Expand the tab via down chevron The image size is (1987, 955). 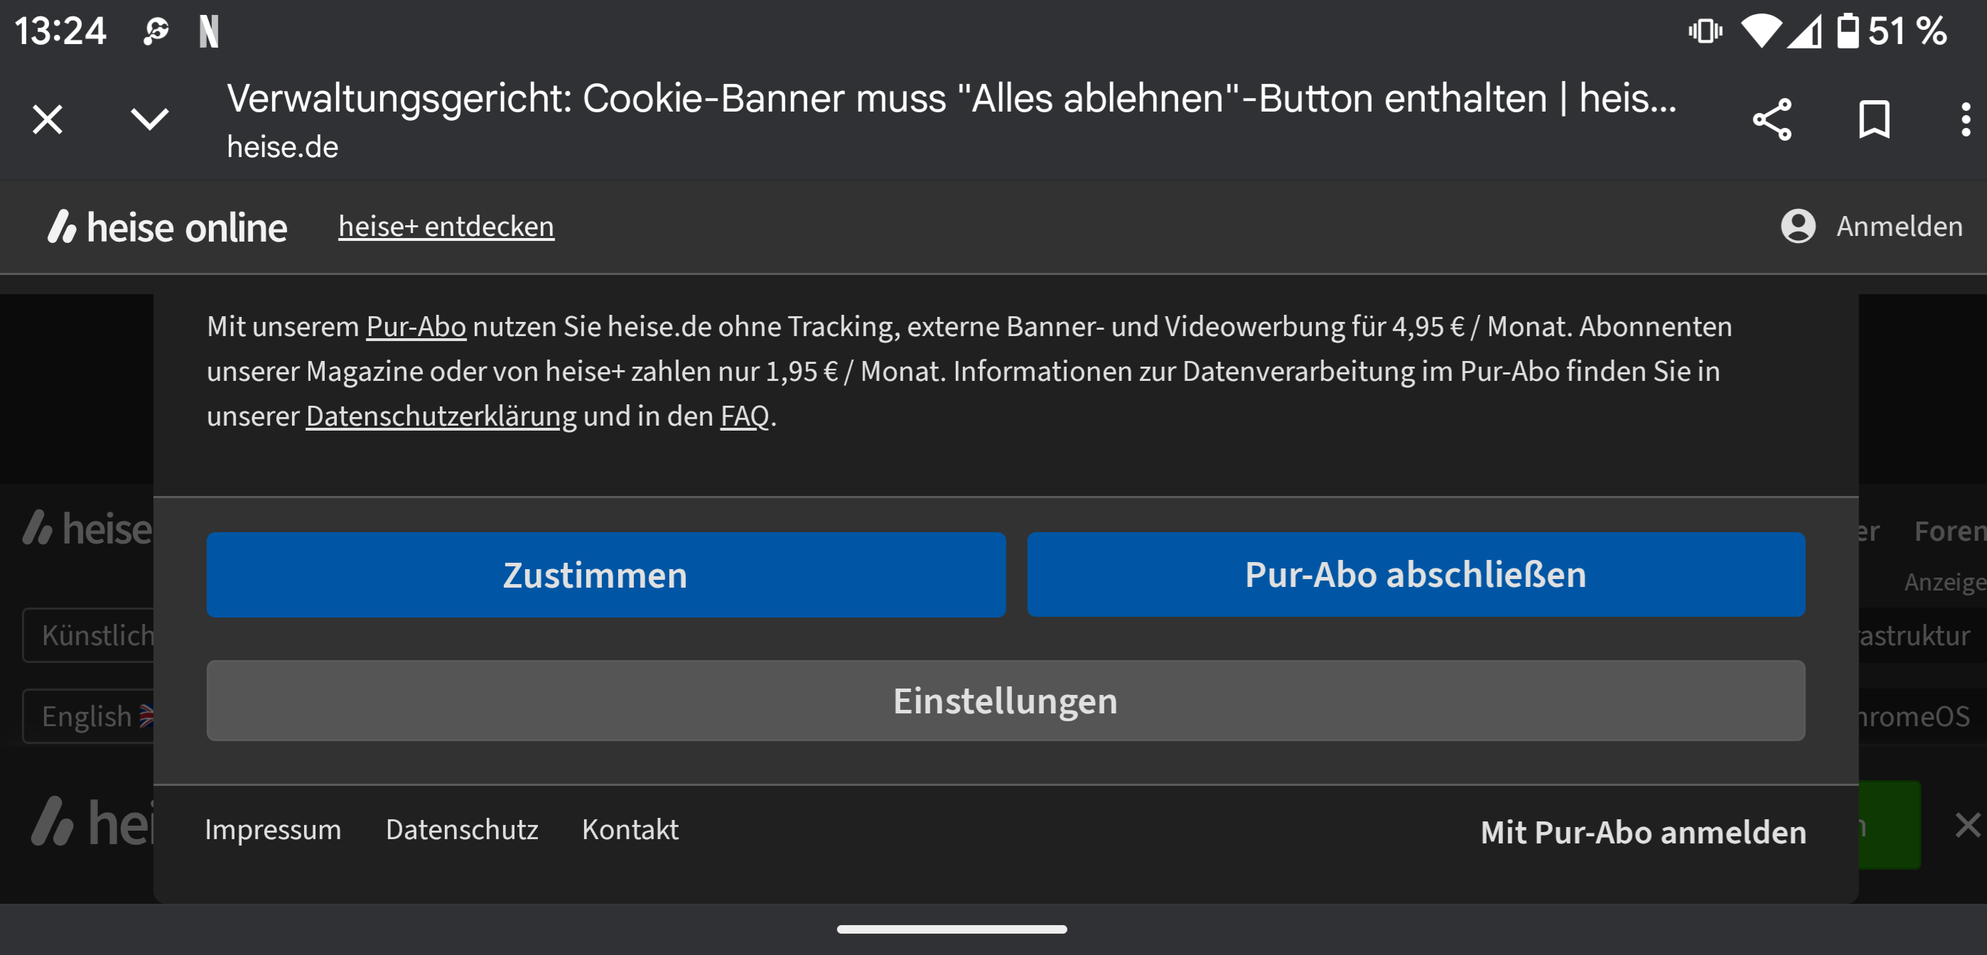[x=149, y=119]
